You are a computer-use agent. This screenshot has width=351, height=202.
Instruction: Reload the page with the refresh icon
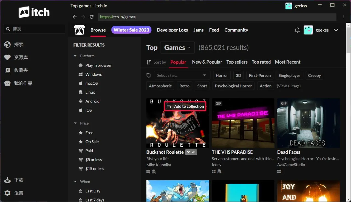(92, 17)
